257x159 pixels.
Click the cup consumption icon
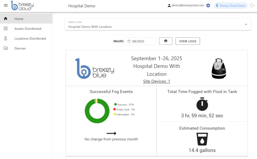(x=202, y=139)
